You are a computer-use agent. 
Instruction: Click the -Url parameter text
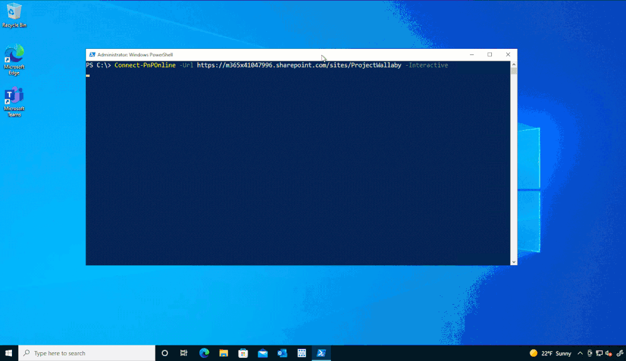point(187,65)
